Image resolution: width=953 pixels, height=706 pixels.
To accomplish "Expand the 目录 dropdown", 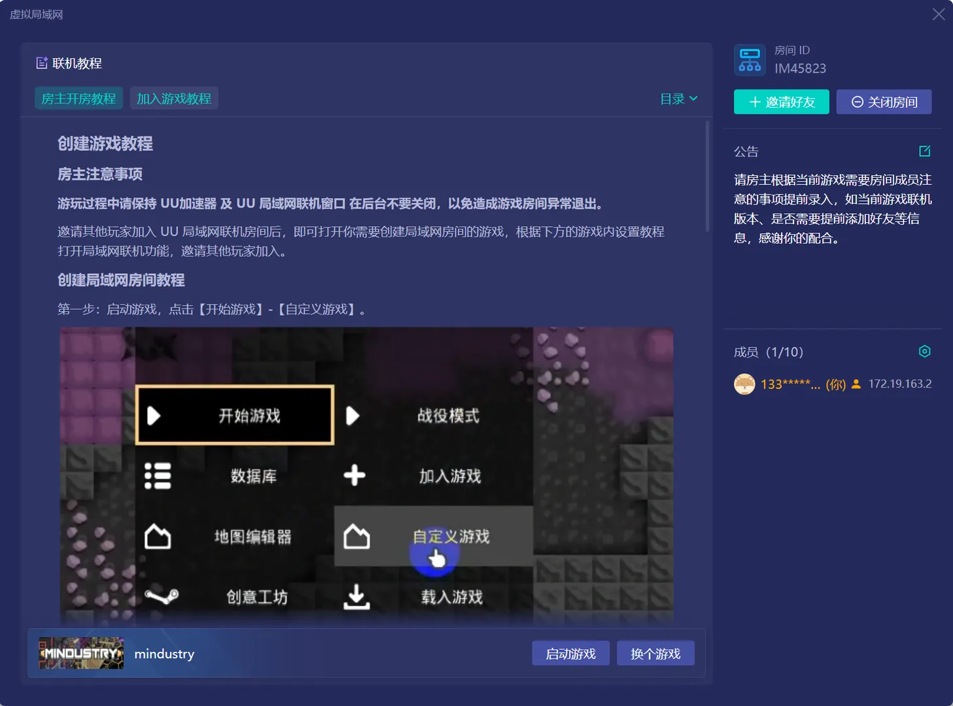I will tap(679, 99).
